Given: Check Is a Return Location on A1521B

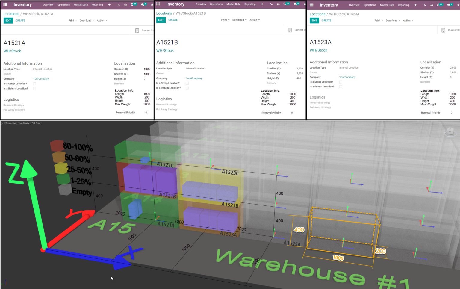Looking at the screenshot, I should (187, 88).
